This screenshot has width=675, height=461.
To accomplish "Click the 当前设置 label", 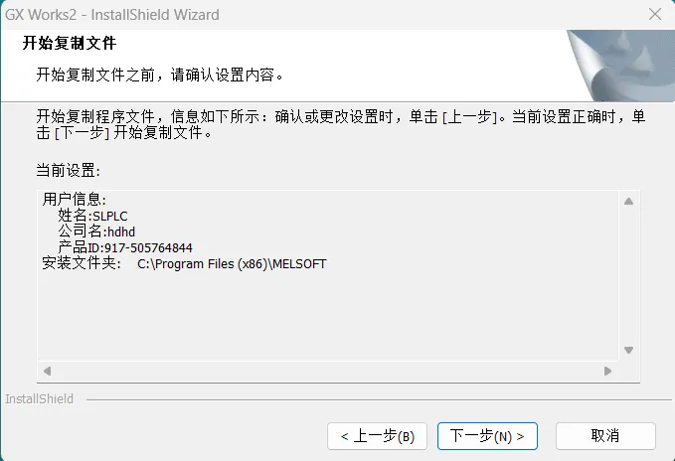I will pyautogui.click(x=68, y=171).
